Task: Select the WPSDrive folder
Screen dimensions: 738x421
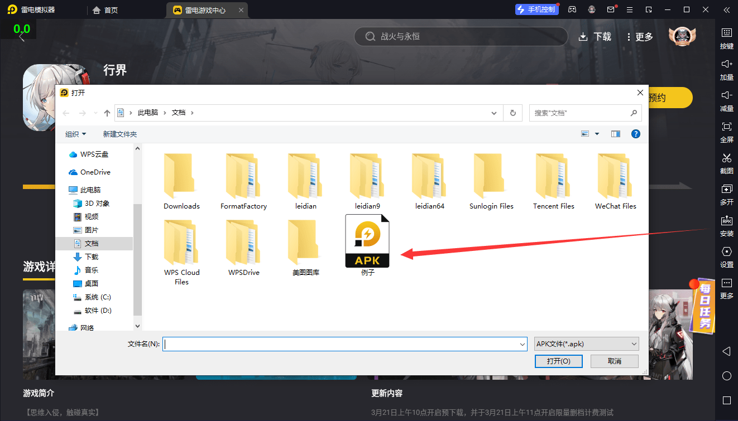Action: 243,248
